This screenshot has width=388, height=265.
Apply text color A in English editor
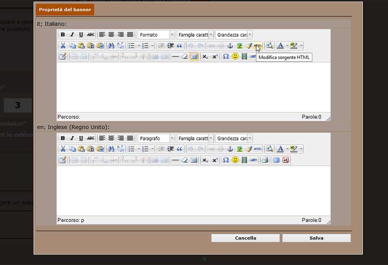281,149
